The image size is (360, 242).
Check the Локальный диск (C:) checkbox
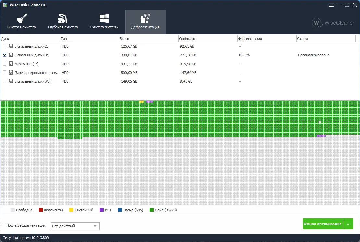(5, 46)
